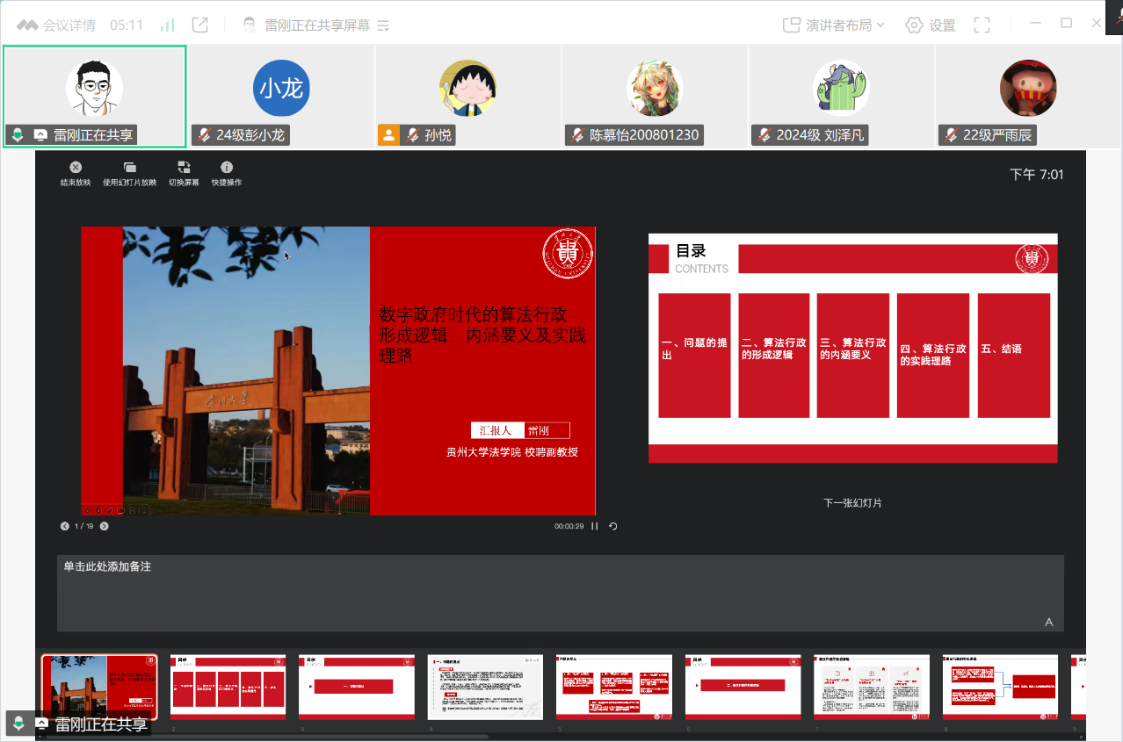Select participant tile 24级彭小龙

[x=281, y=97]
